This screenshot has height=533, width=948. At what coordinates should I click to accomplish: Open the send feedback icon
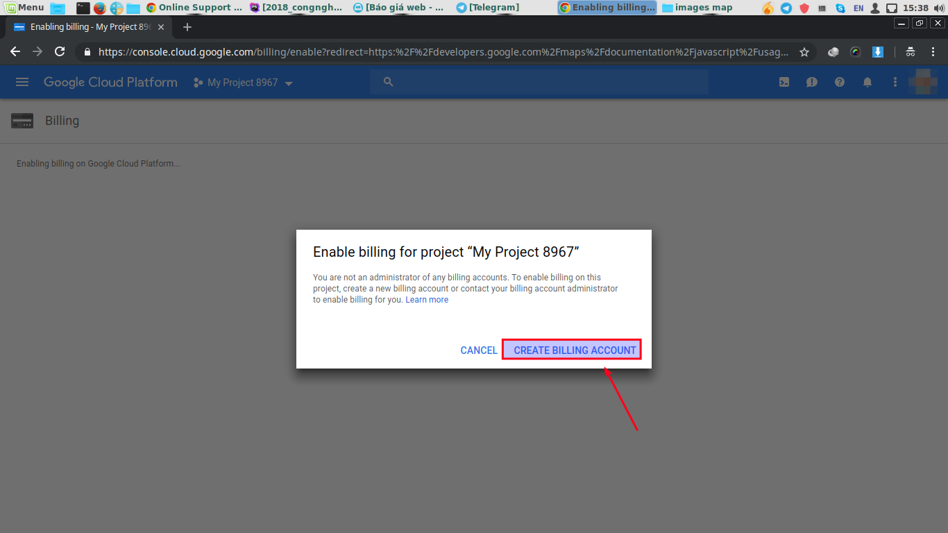812,82
